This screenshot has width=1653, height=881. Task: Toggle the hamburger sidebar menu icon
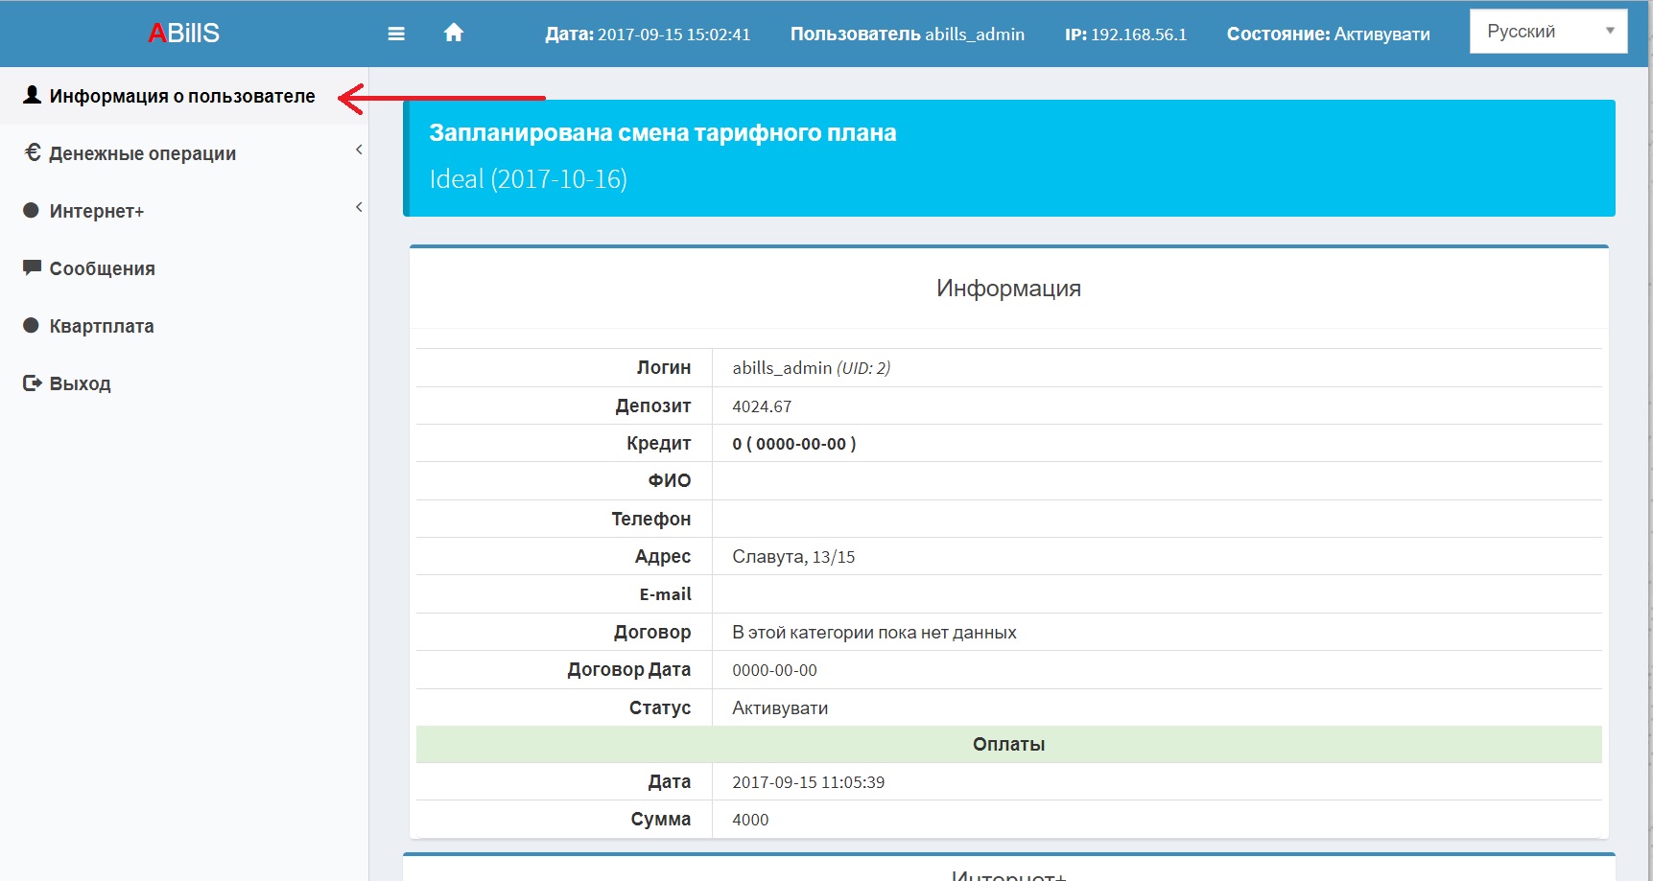point(396,34)
